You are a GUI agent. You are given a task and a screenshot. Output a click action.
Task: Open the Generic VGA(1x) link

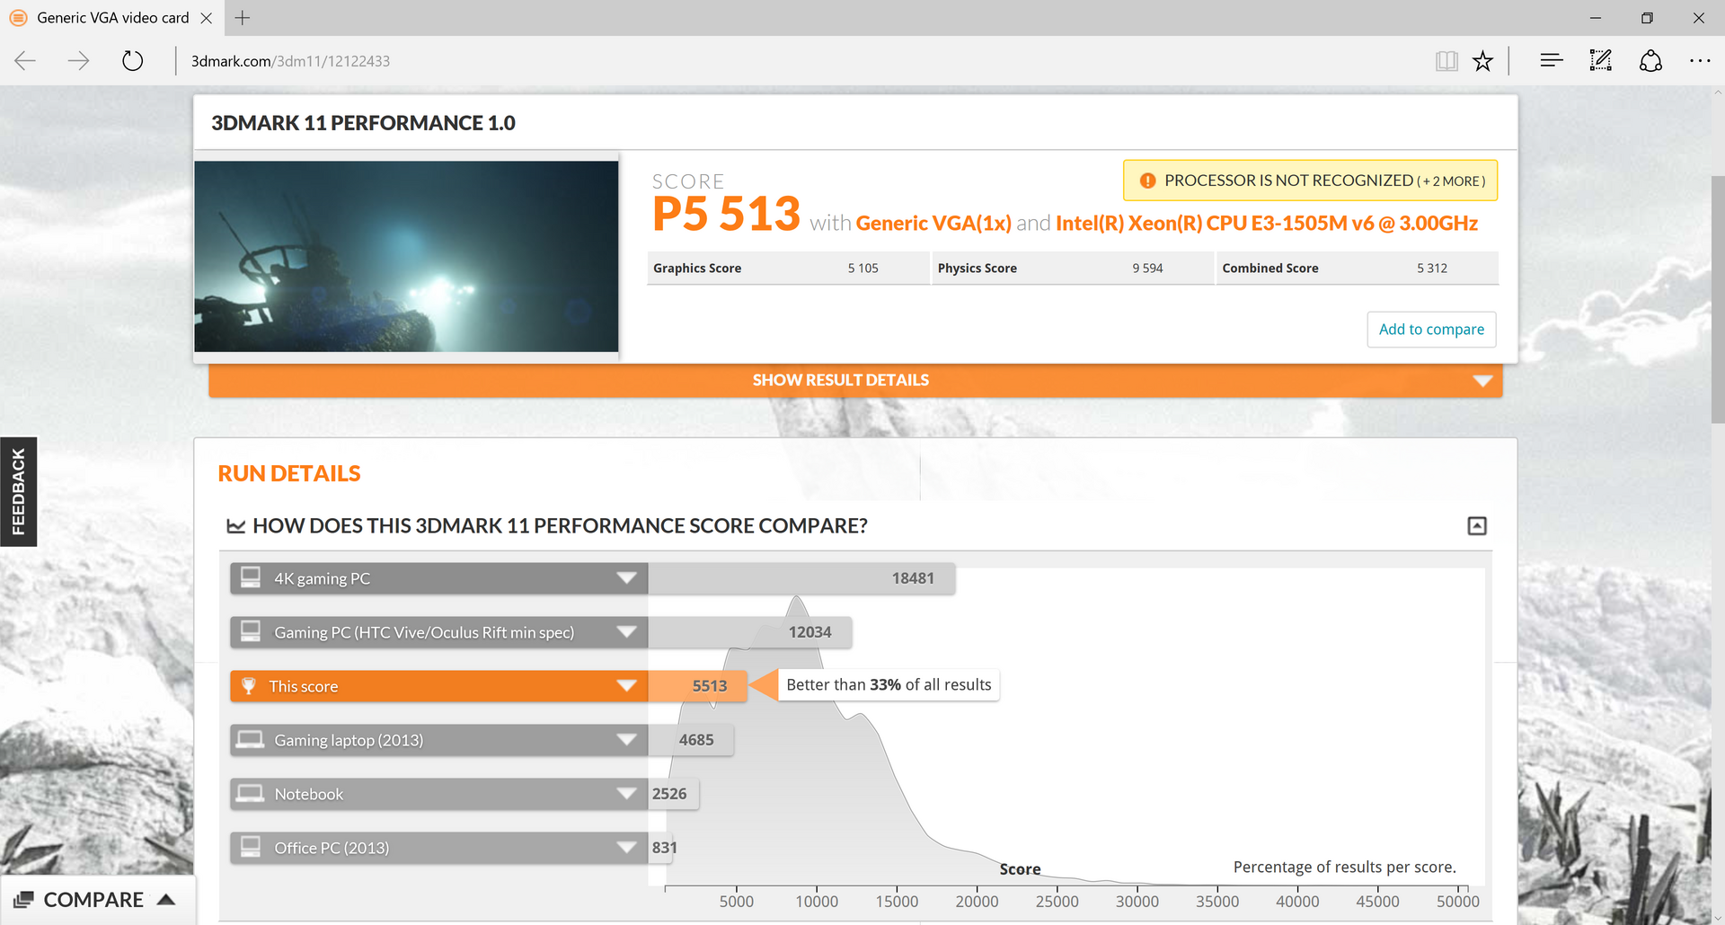(x=933, y=224)
